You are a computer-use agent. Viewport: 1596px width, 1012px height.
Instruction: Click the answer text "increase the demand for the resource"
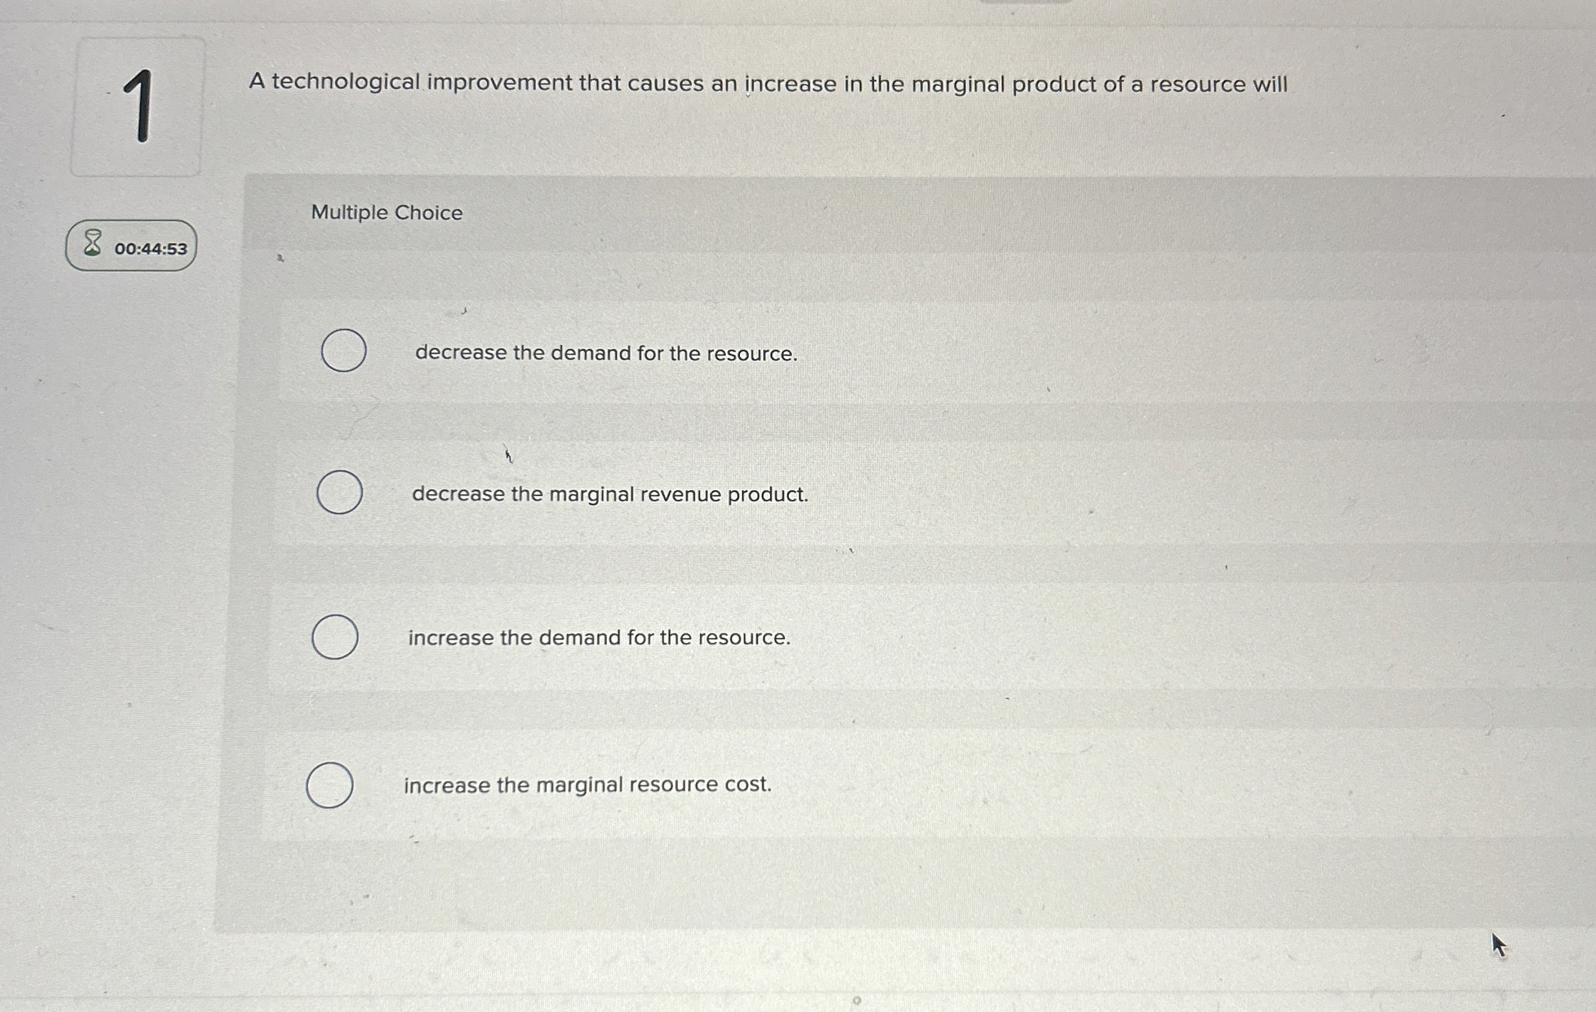[599, 637]
